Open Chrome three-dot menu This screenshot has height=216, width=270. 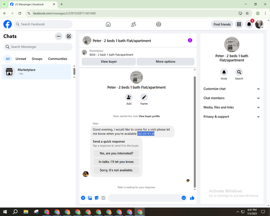point(265,13)
